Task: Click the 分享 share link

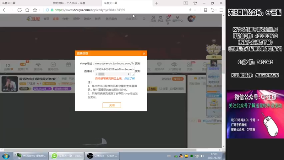Action: 164,89
